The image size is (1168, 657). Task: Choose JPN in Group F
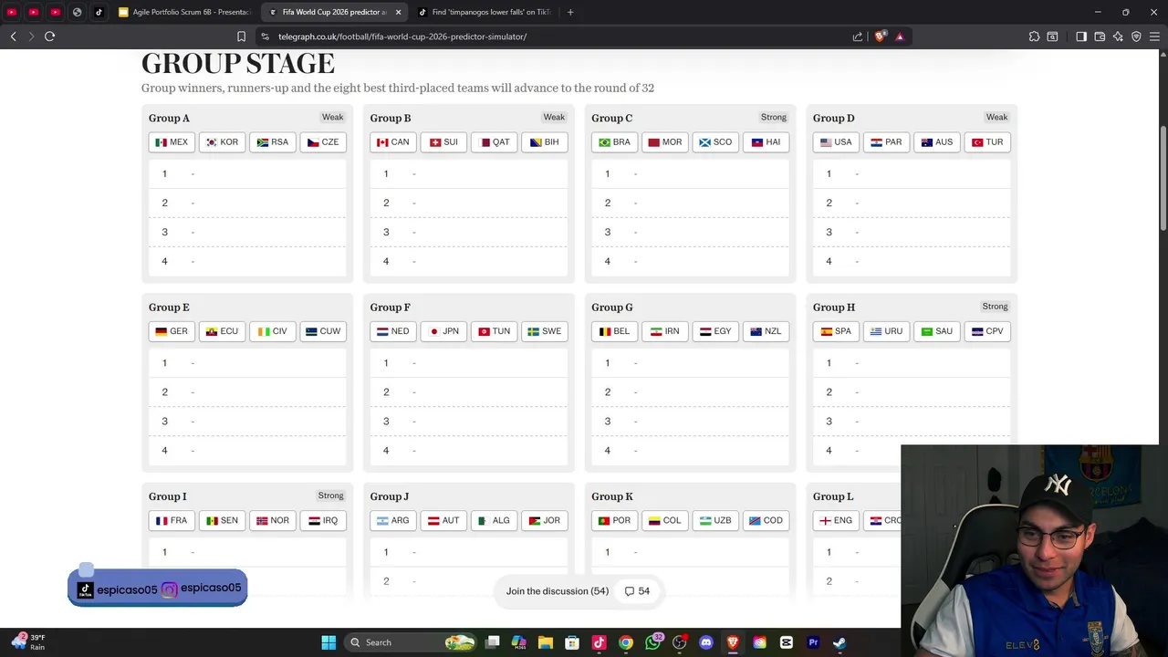pos(443,331)
